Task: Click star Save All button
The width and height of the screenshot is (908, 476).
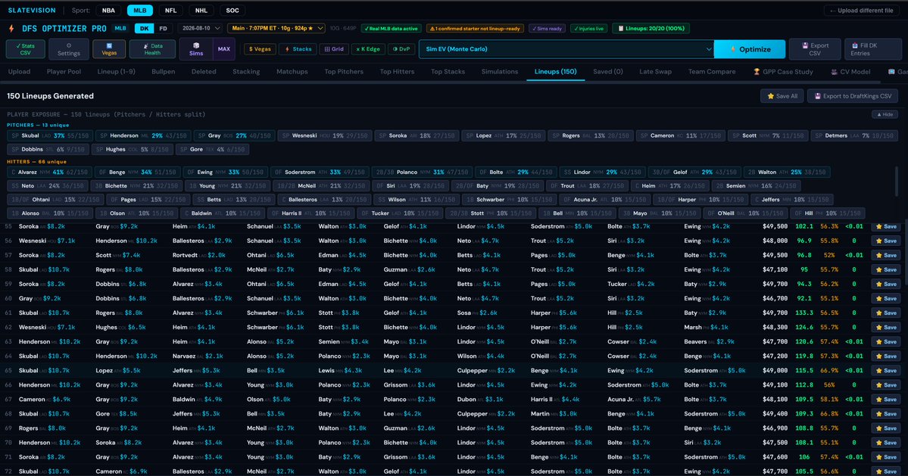Action: (782, 96)
